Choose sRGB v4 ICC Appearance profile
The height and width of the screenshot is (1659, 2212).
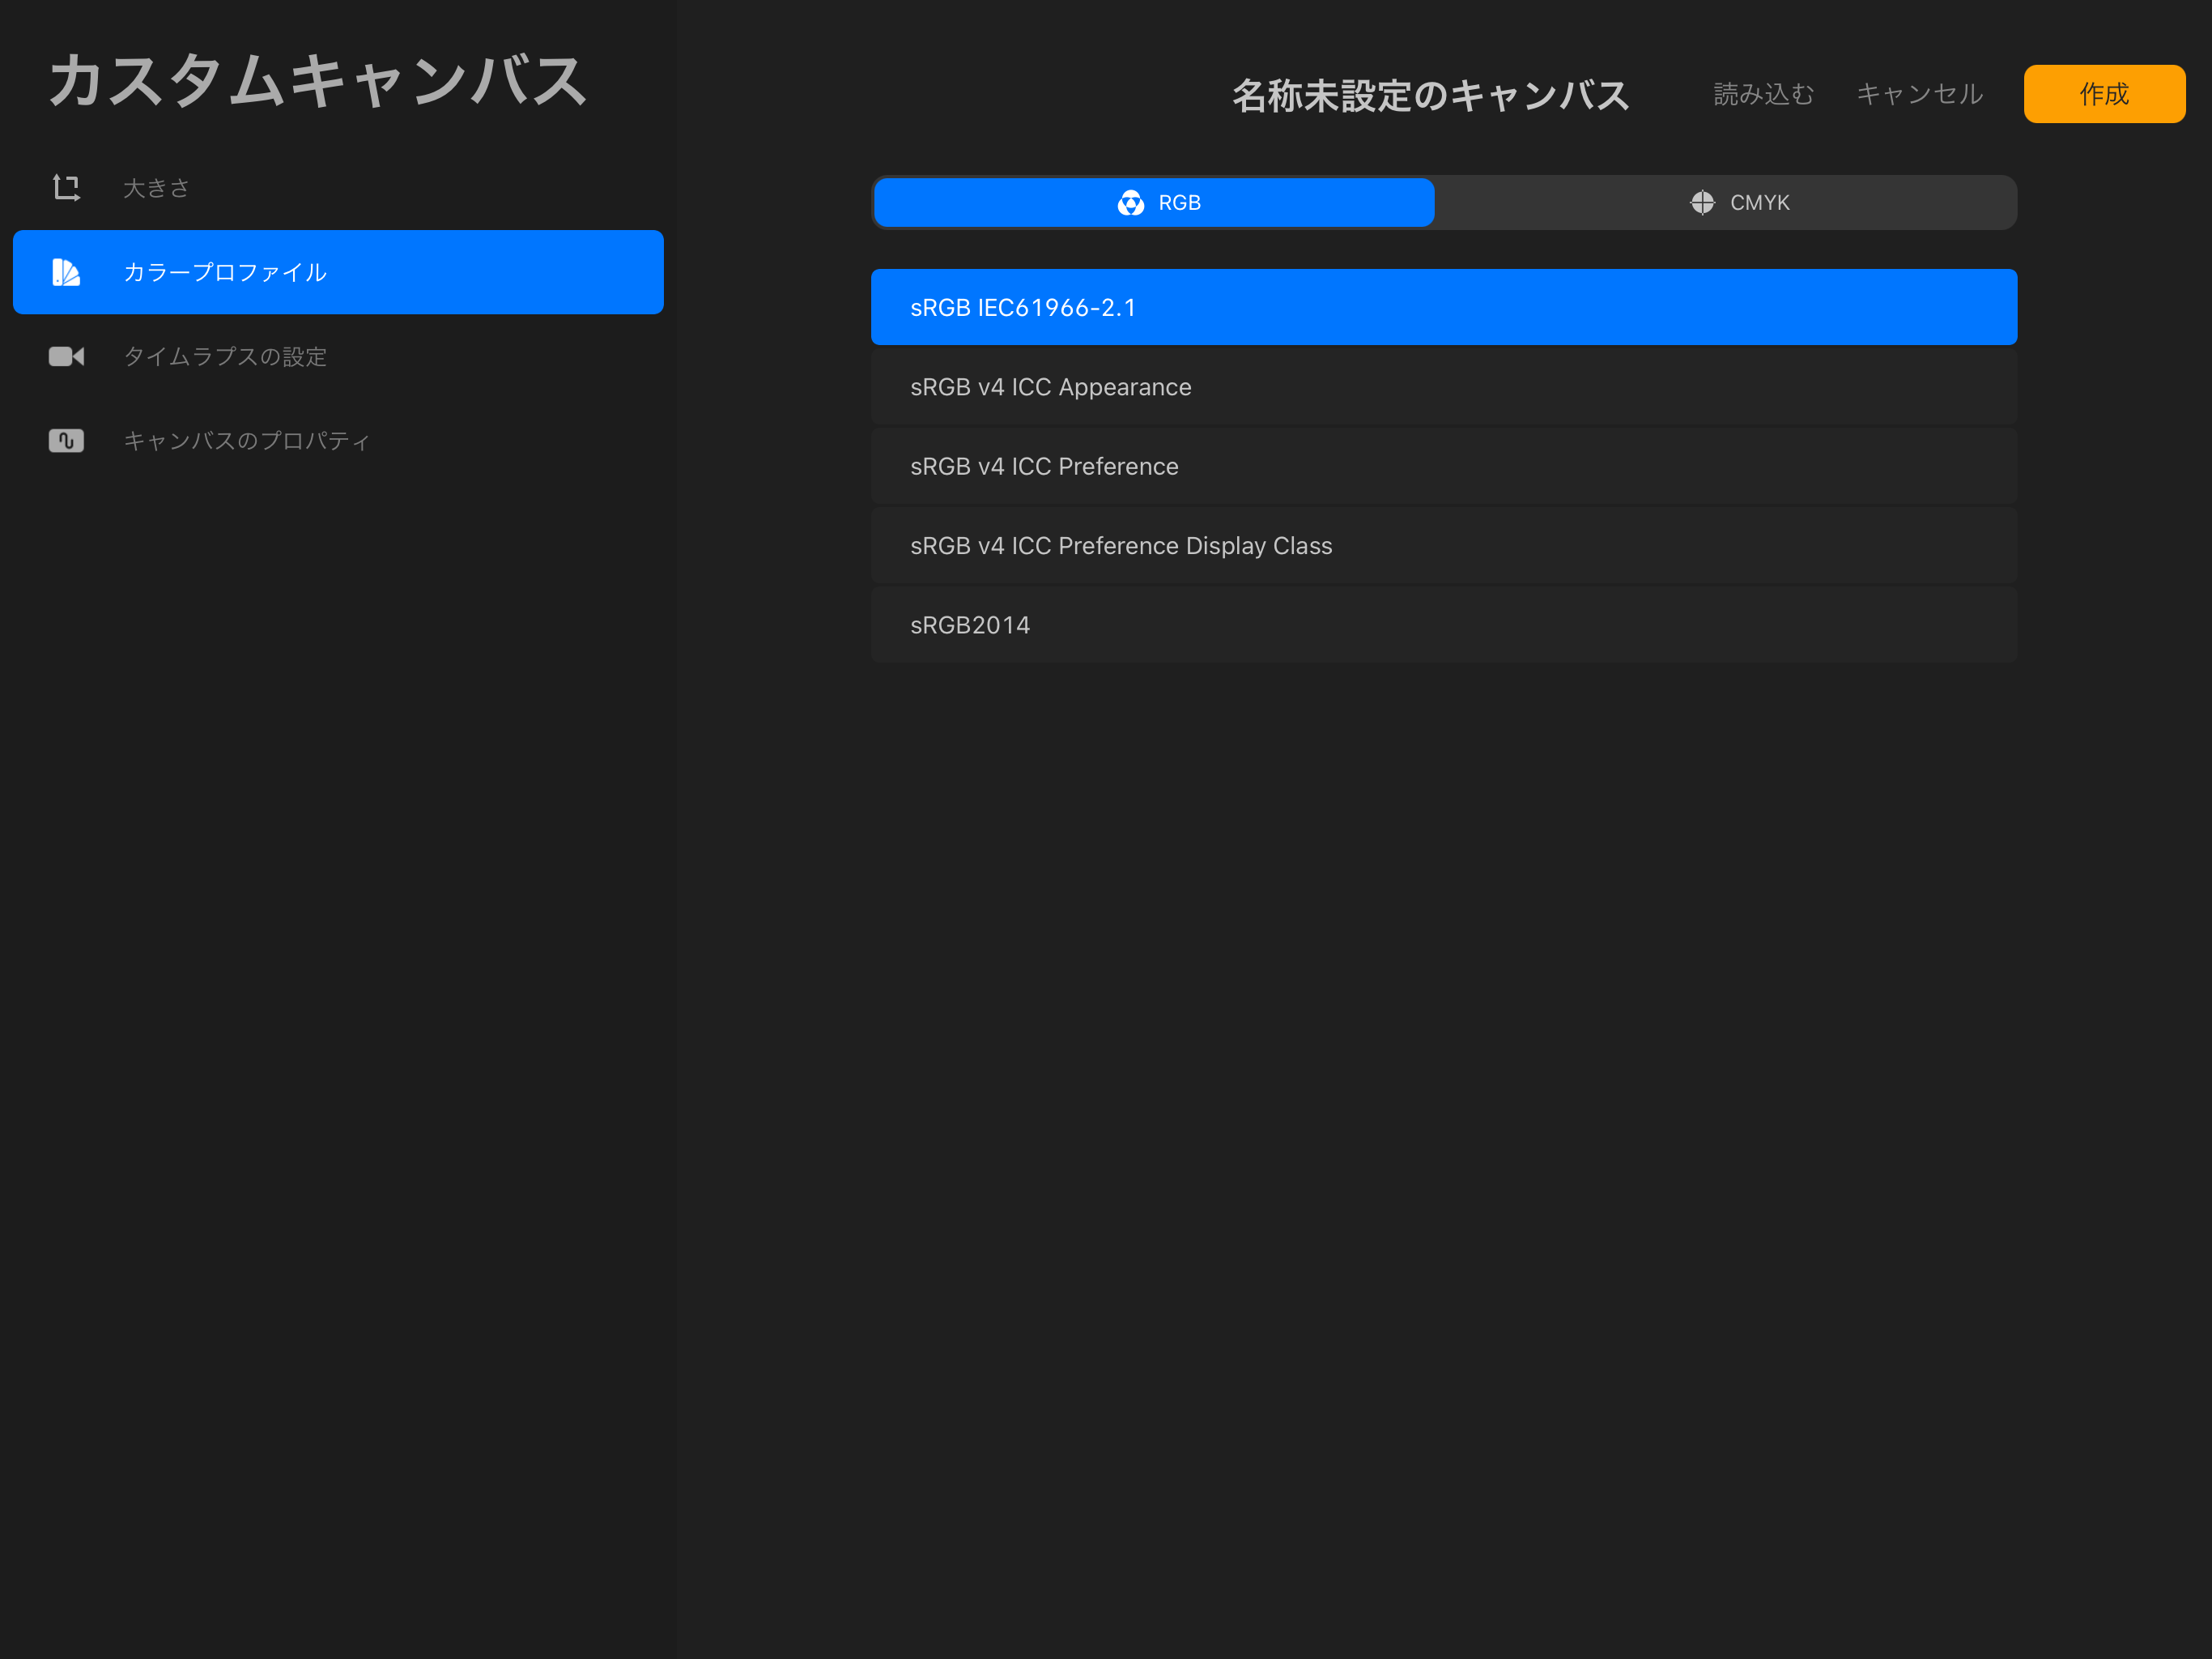point(1444,387)
